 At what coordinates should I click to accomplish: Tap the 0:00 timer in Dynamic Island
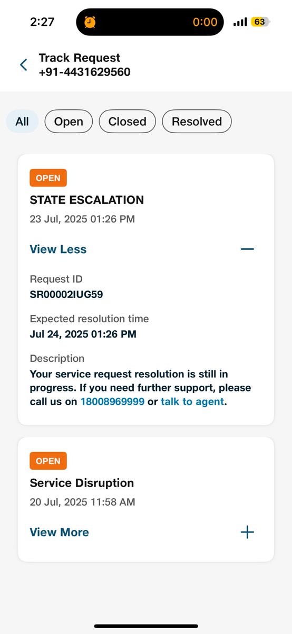coord(205,22)
